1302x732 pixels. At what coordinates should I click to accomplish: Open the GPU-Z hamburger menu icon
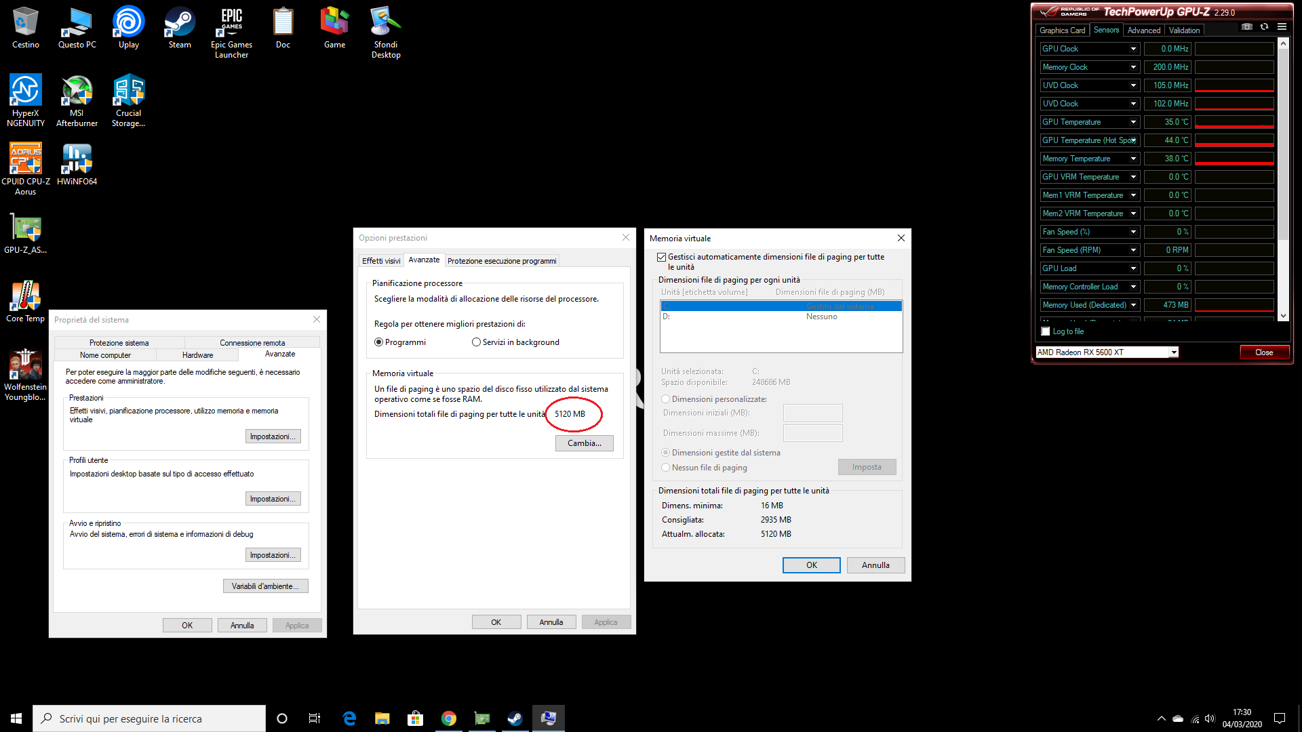pos(1282,26)
